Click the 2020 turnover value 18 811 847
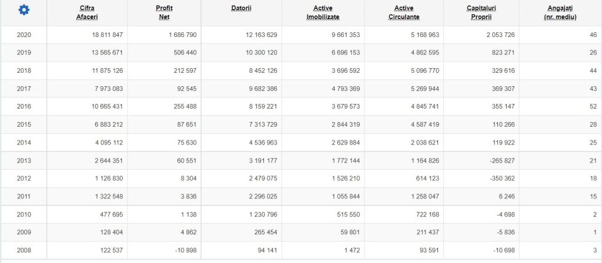 pos(103,35)
